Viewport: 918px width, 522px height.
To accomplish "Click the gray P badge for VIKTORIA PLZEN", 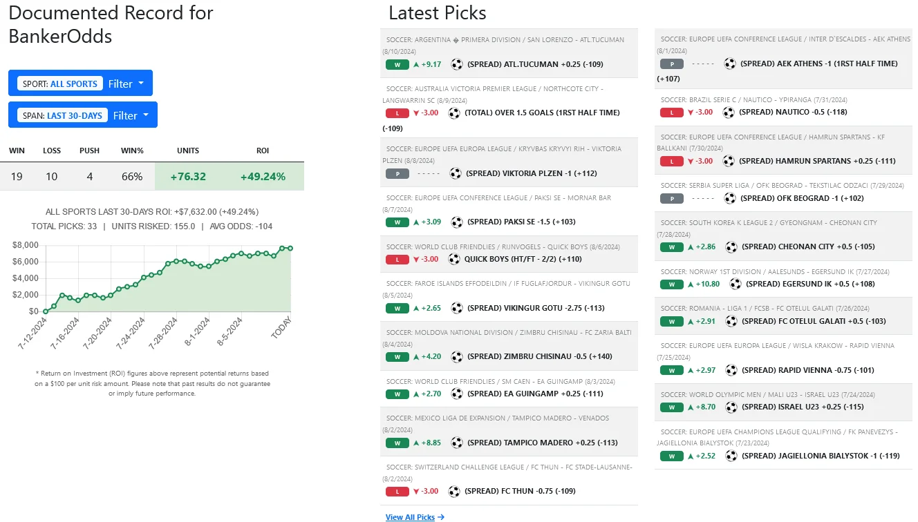I will coord(397,173).
